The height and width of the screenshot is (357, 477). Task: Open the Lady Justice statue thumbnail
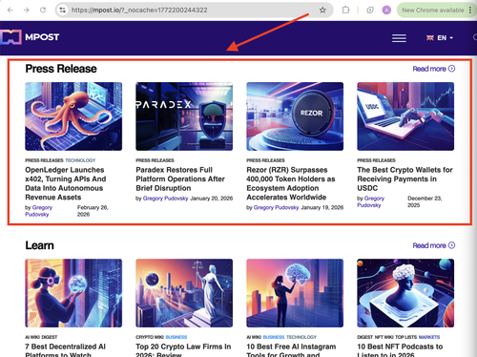[x=184, y=293]
